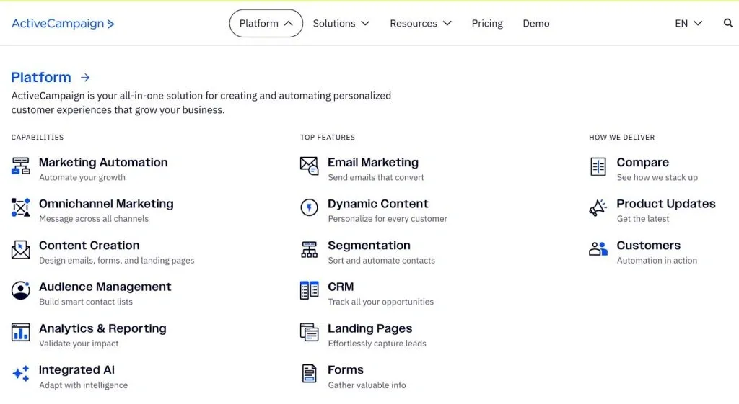Click the Forms document icon

[309, 374]
